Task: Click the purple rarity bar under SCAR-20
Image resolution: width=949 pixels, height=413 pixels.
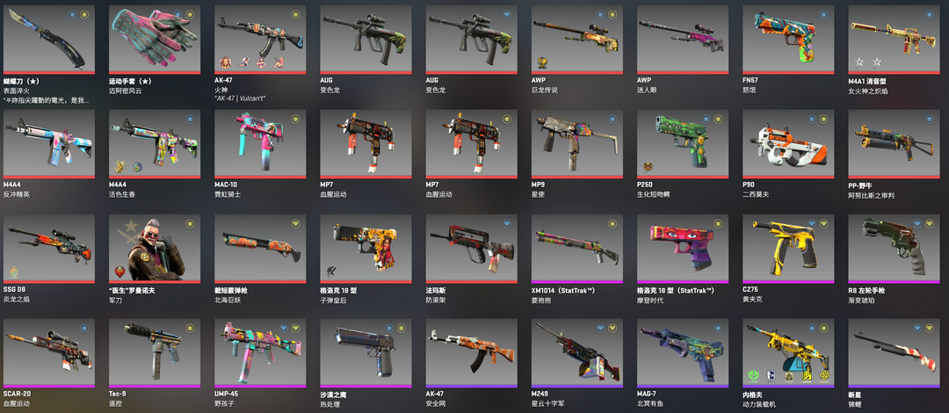Action: coord(49,386)
